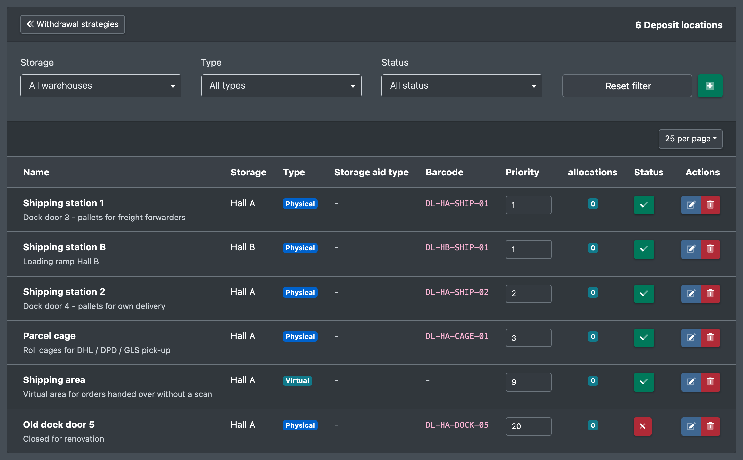The height and width of the screenshot is (460, 743).
Task: Edit Shipping area with pencil icon
Action: (x=691, y=382)
